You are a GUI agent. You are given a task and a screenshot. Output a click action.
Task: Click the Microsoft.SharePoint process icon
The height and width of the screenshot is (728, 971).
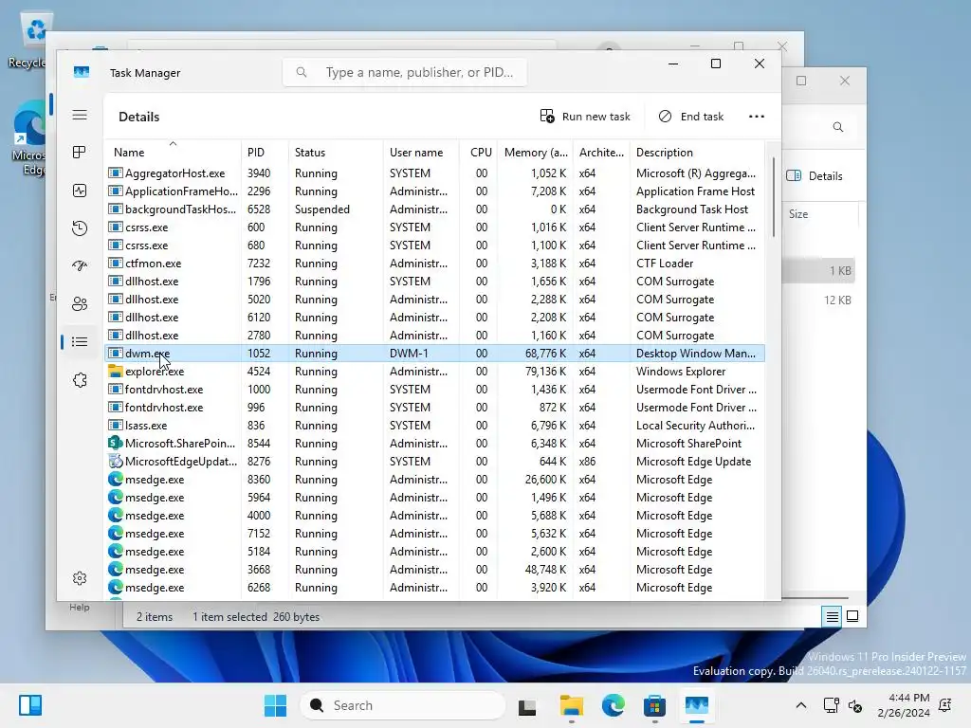(115, 444)
